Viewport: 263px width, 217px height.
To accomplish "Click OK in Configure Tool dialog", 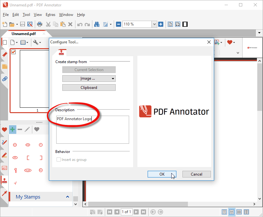I will pos(162,174).
